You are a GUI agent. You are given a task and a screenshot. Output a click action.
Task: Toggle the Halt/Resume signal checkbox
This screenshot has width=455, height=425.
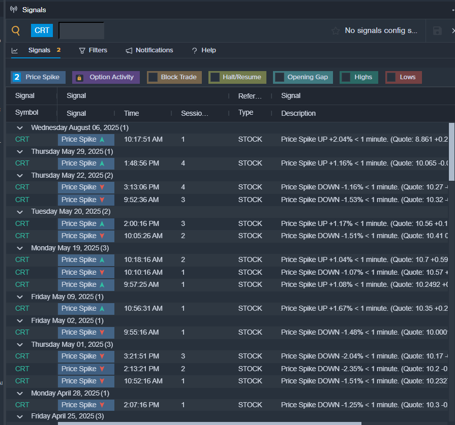point(215,77)
